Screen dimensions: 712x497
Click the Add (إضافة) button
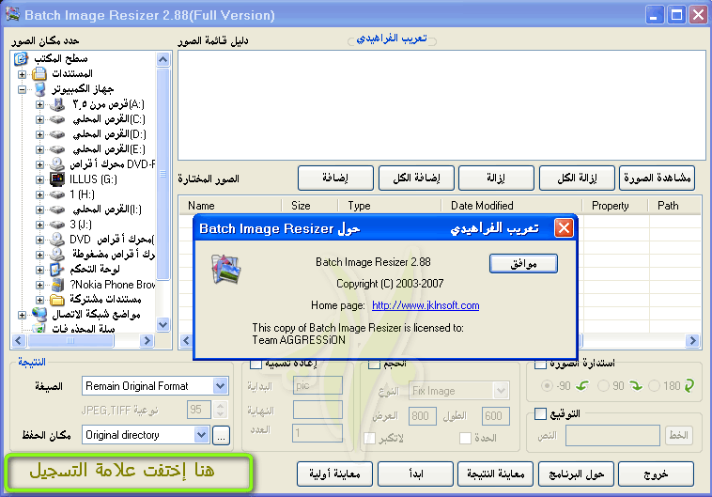point(335,178)
